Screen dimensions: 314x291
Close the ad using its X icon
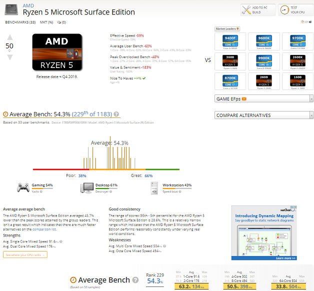tap(295, 207)
